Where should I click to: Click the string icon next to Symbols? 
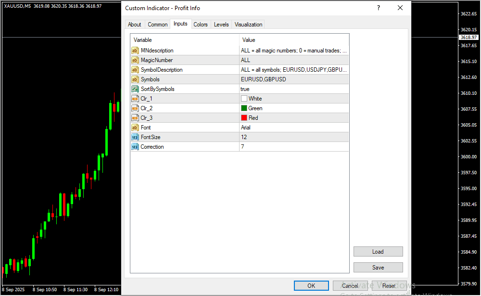point(135,79)
